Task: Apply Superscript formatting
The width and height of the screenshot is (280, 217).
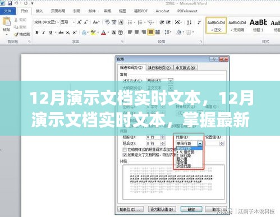Action: (75, 33)
